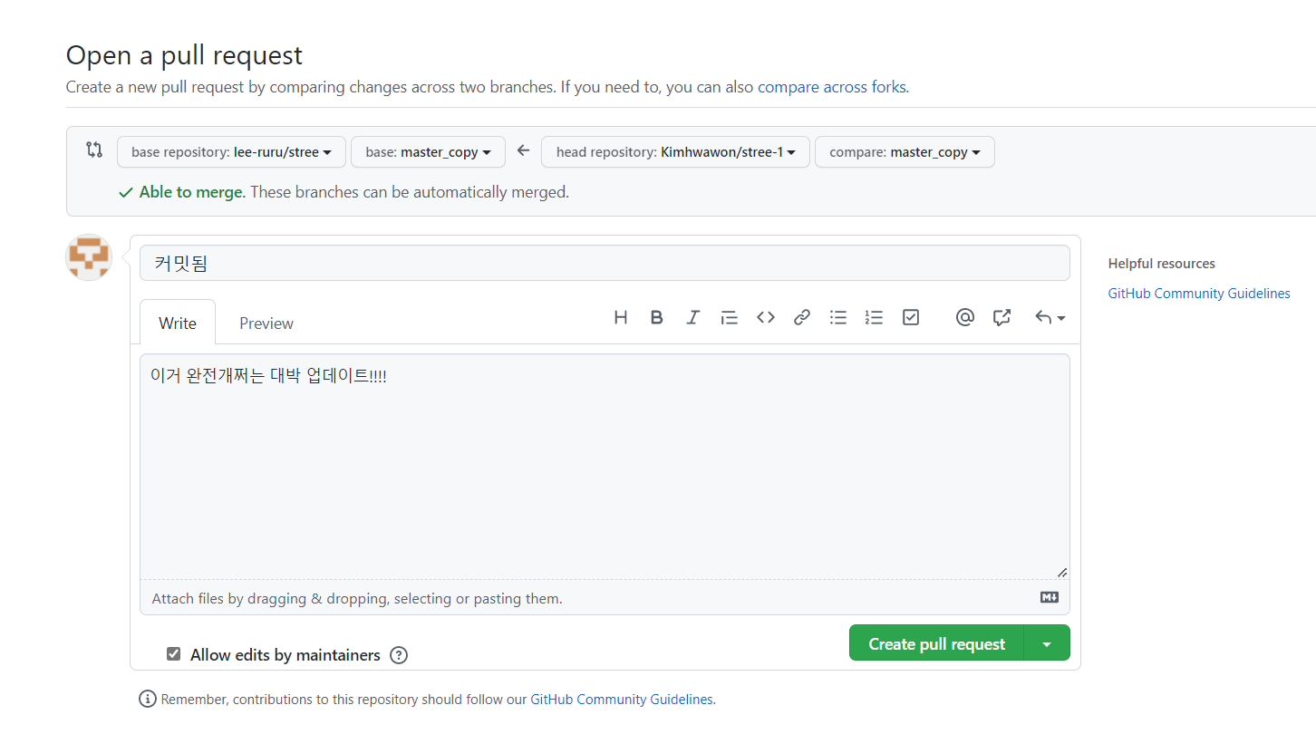Mention a user with the @ icon
The image size is (1316, 734).
[x=965, y=317]
